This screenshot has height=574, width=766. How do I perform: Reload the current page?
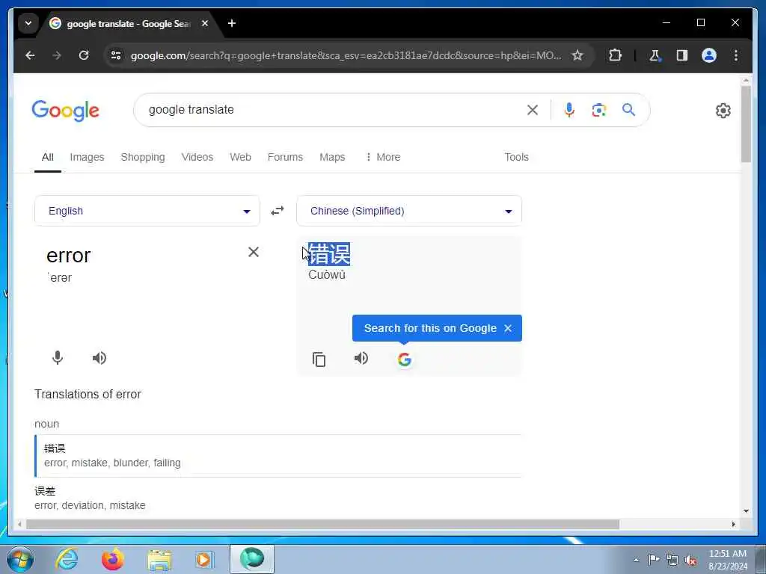tap(84, 55)
